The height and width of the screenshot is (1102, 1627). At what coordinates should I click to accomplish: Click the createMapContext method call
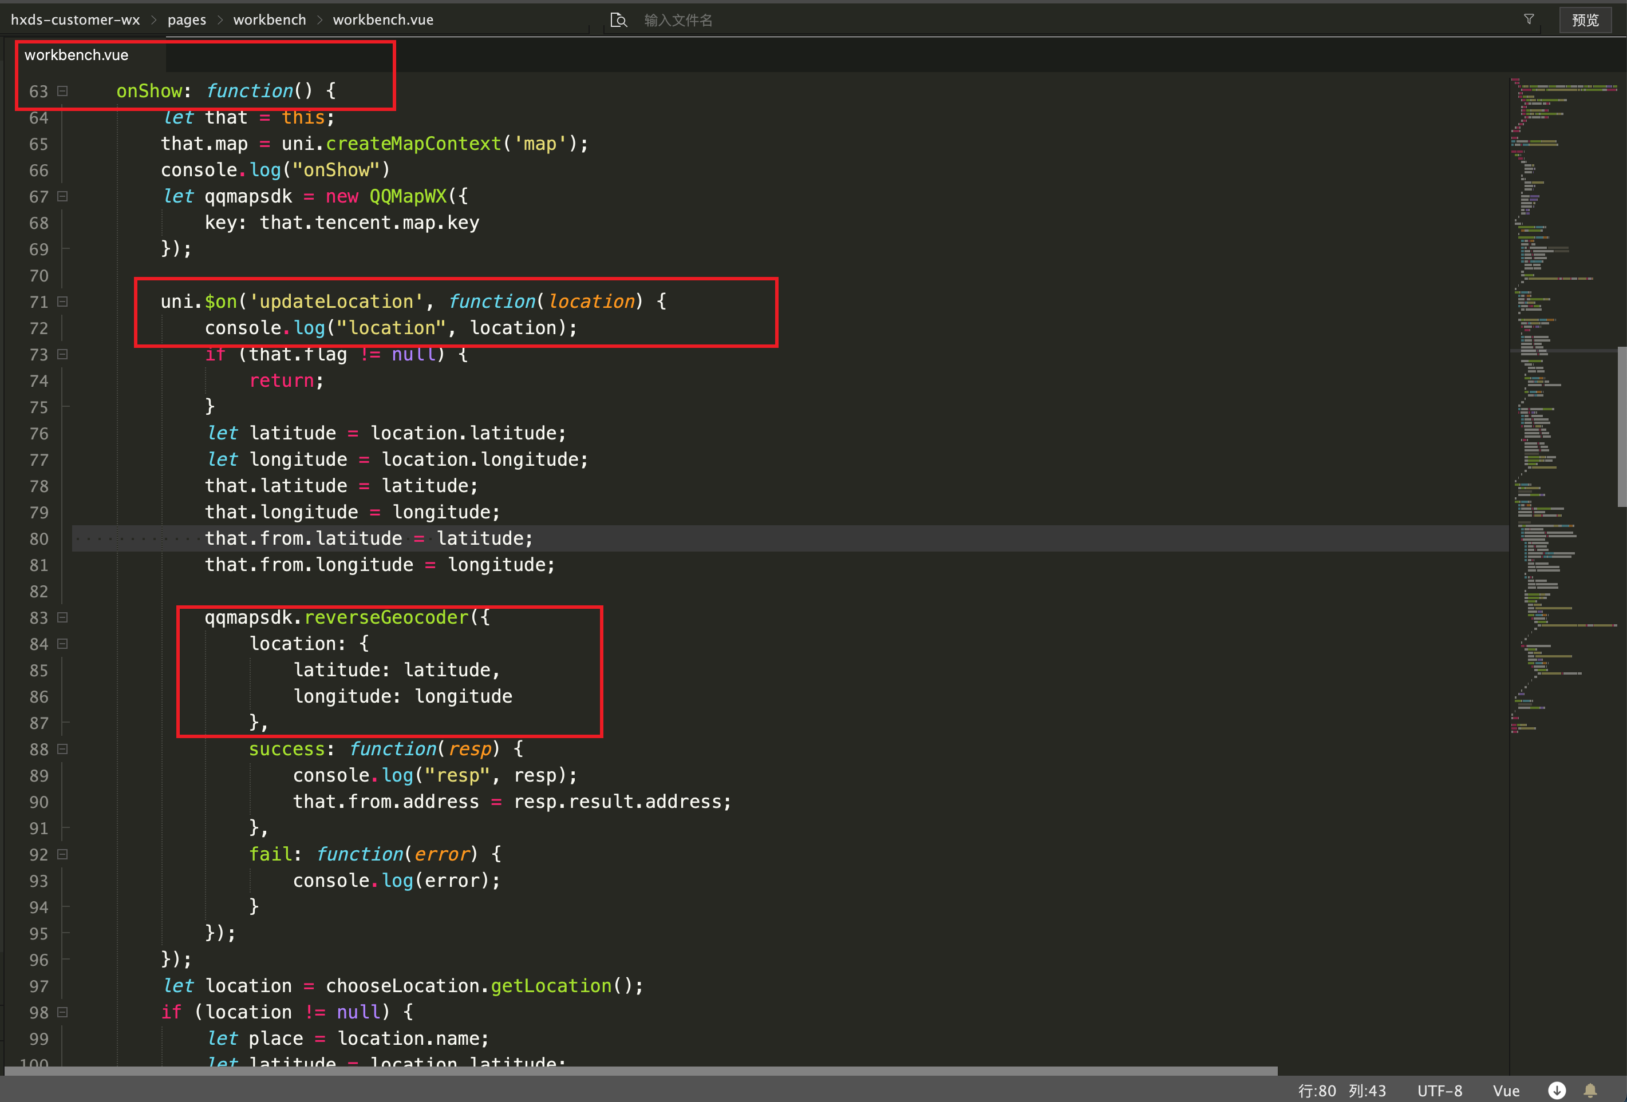[414, 144]
